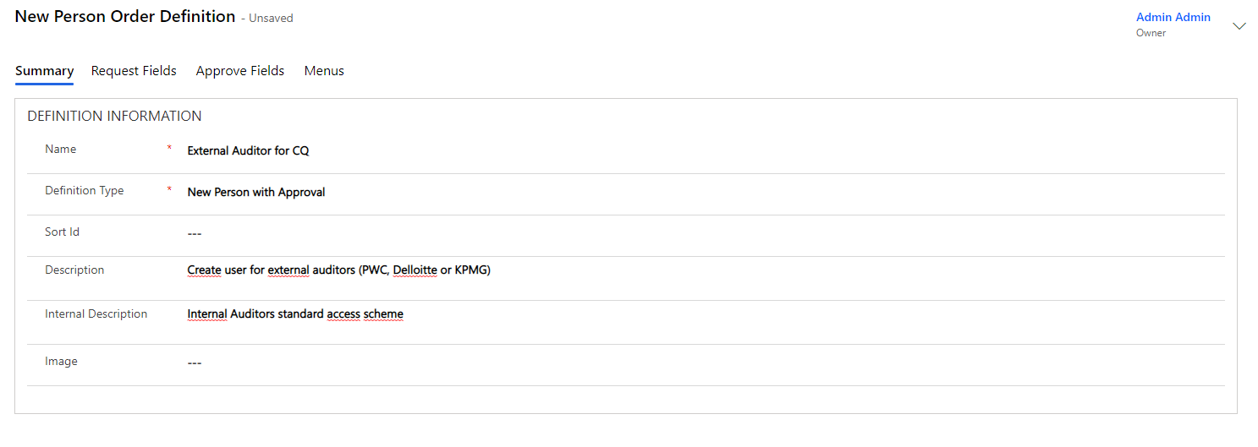Image resolution: width=1258 pixels, height=447 pixels.
Task: Open the Admin Admin owner link
Action: 1173,17
